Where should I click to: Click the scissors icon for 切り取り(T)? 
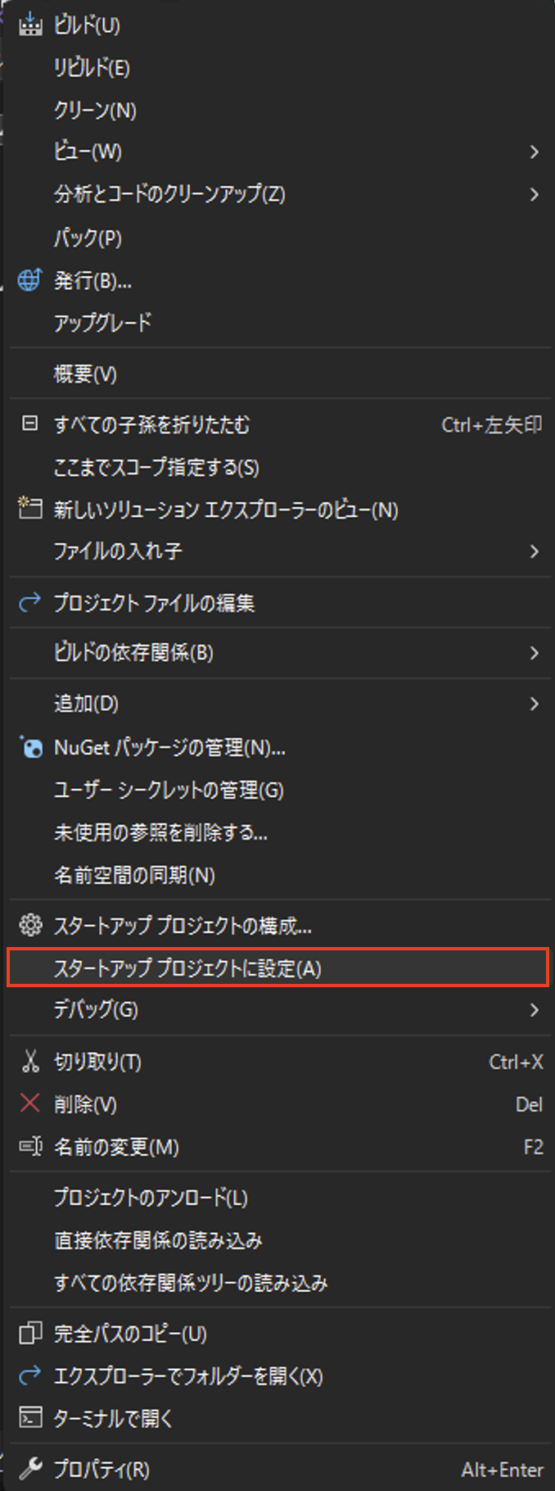30,1062
